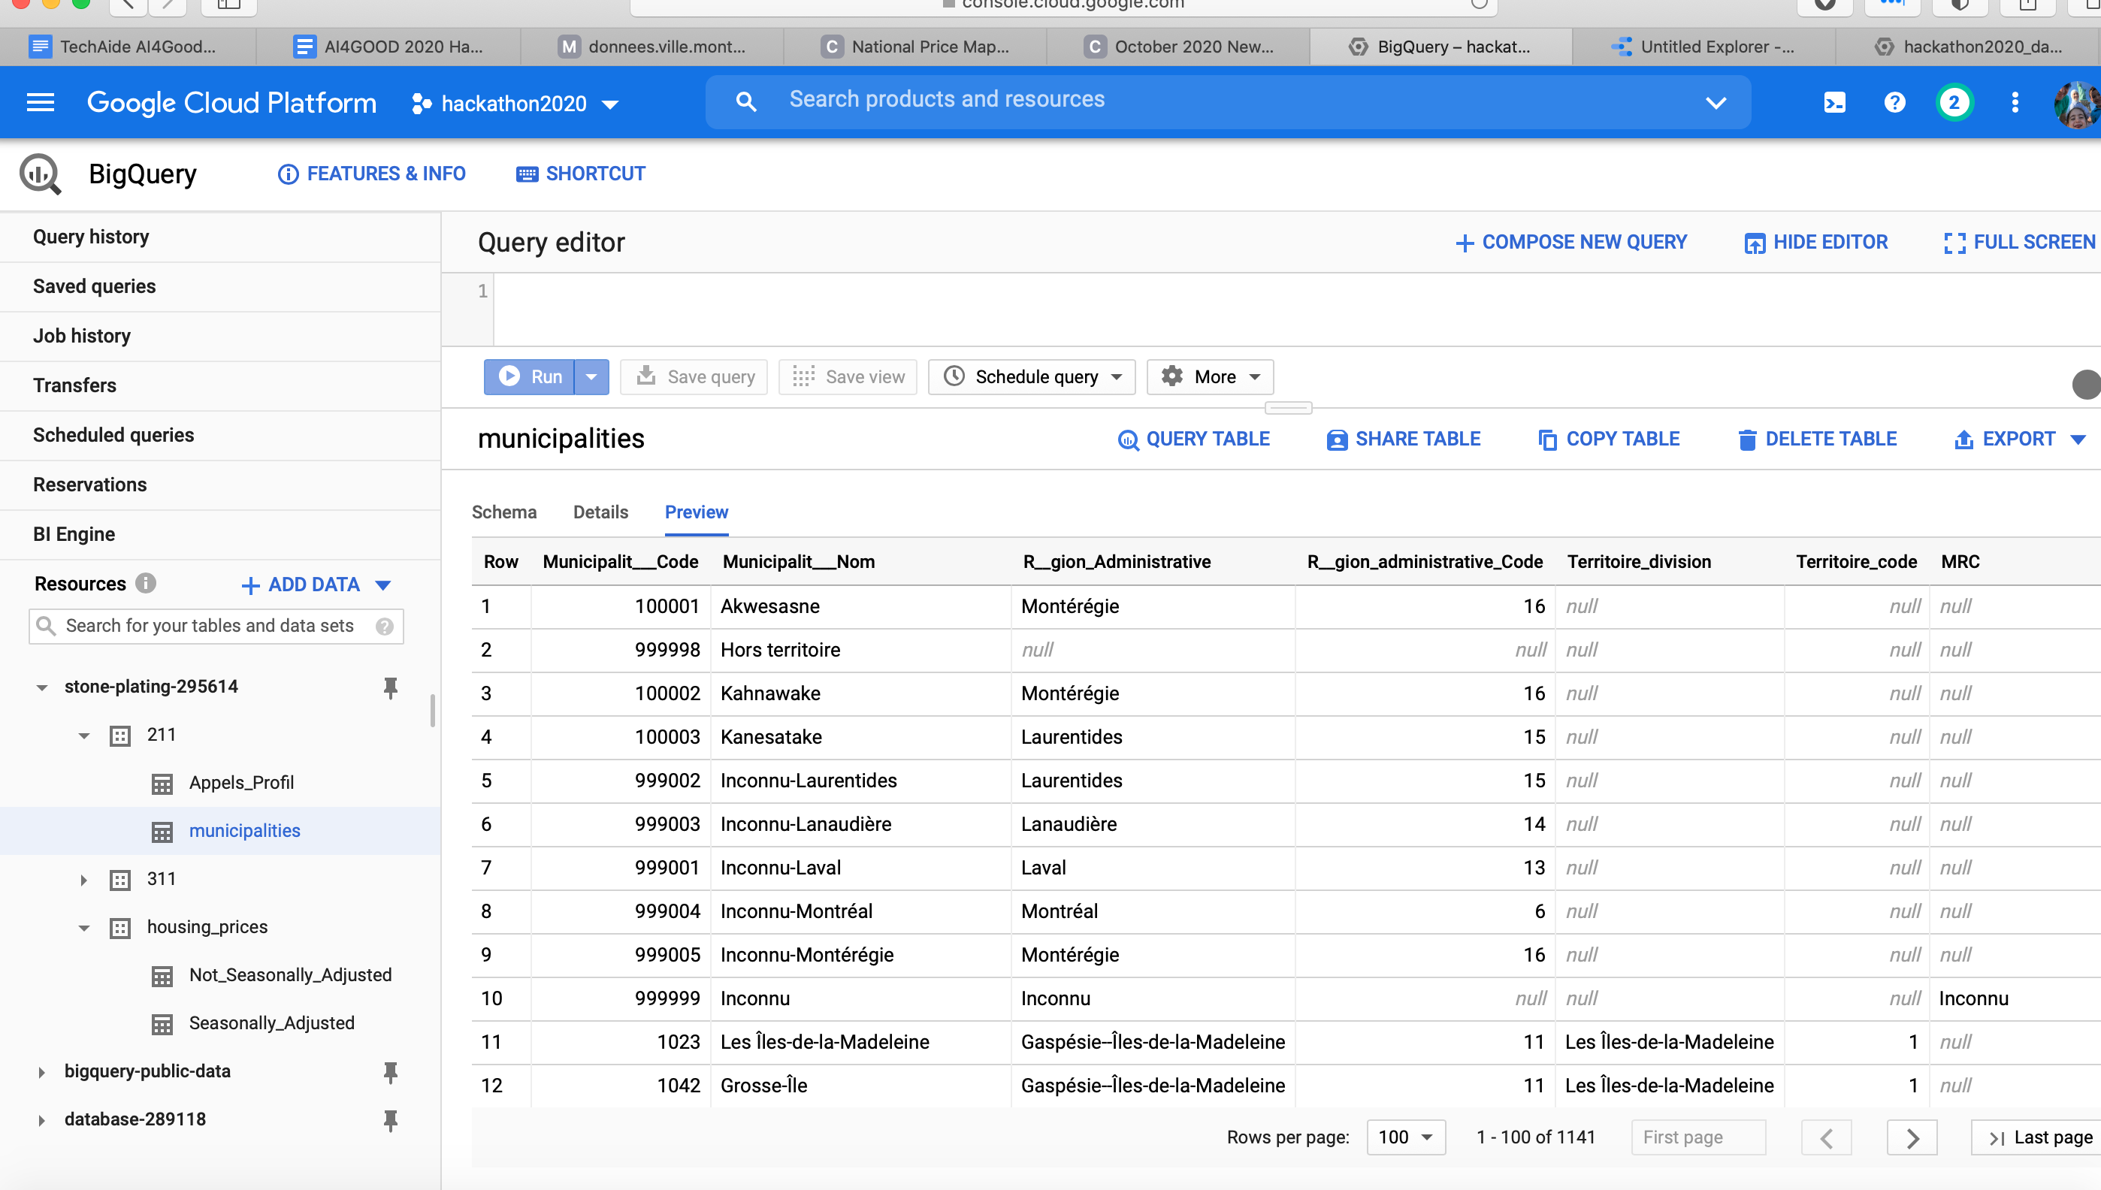Viewport: 2101px width, 1190px height.
Task: Click the Resources info icon
Action: [146, 583]
